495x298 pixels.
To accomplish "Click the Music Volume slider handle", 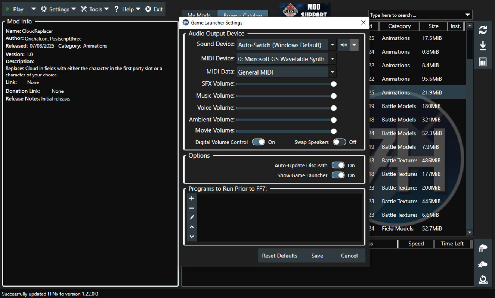I will click(334, 96).
